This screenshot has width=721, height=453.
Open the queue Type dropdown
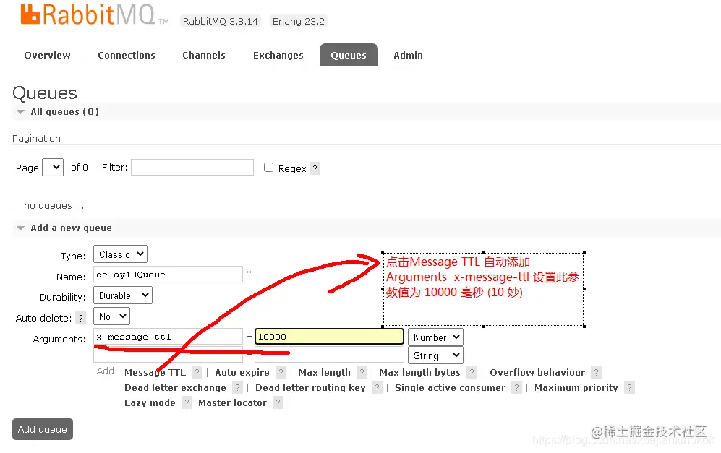[x=121, y=254]
